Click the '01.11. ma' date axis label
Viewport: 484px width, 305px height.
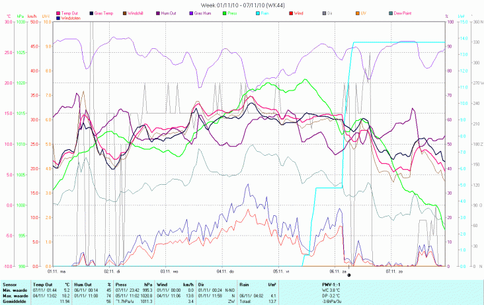coord(56,271)
